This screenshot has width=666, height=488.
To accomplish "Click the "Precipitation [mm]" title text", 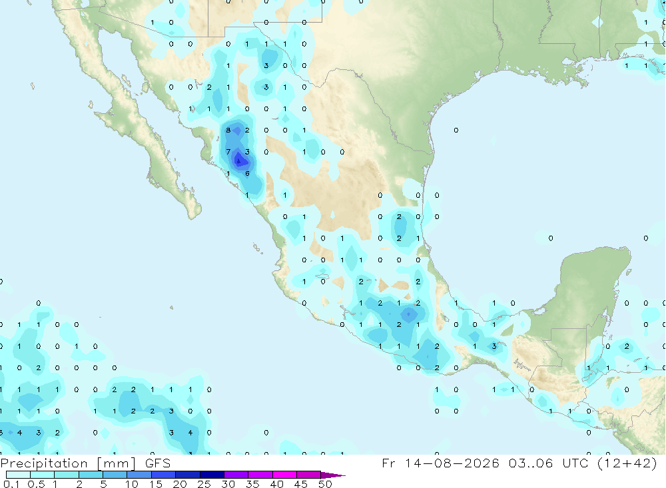I will coord(68,463).
